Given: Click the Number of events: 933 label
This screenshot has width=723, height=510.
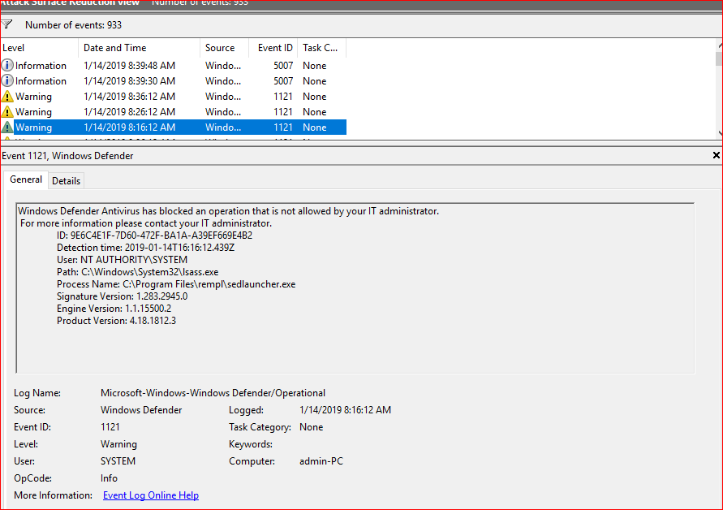Looking at the screenshot, I should pos(73,25).
